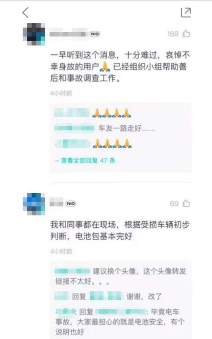Tap reply suggesting 建议换个头像
The image size is (212, 339).
pos(121,276)
